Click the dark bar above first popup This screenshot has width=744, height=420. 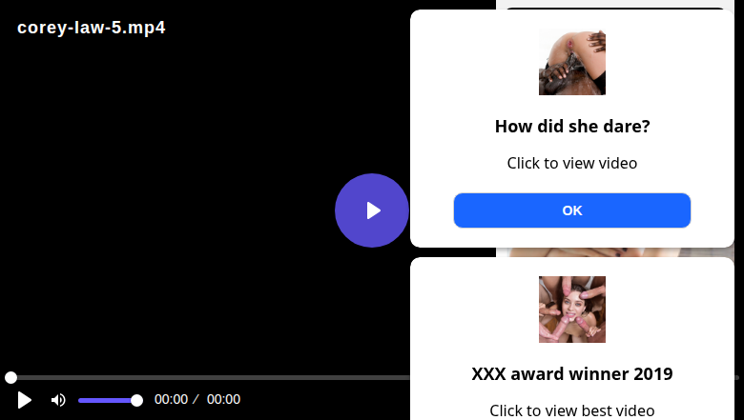[615, 8]
